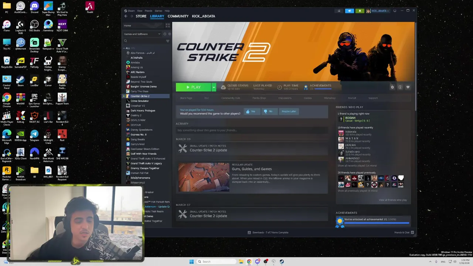Open the NordVPN desktop icon
473x266 pixels.
[x=34, y=154]
